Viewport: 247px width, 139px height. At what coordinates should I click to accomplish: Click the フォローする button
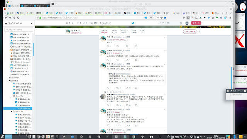point(190,32)
